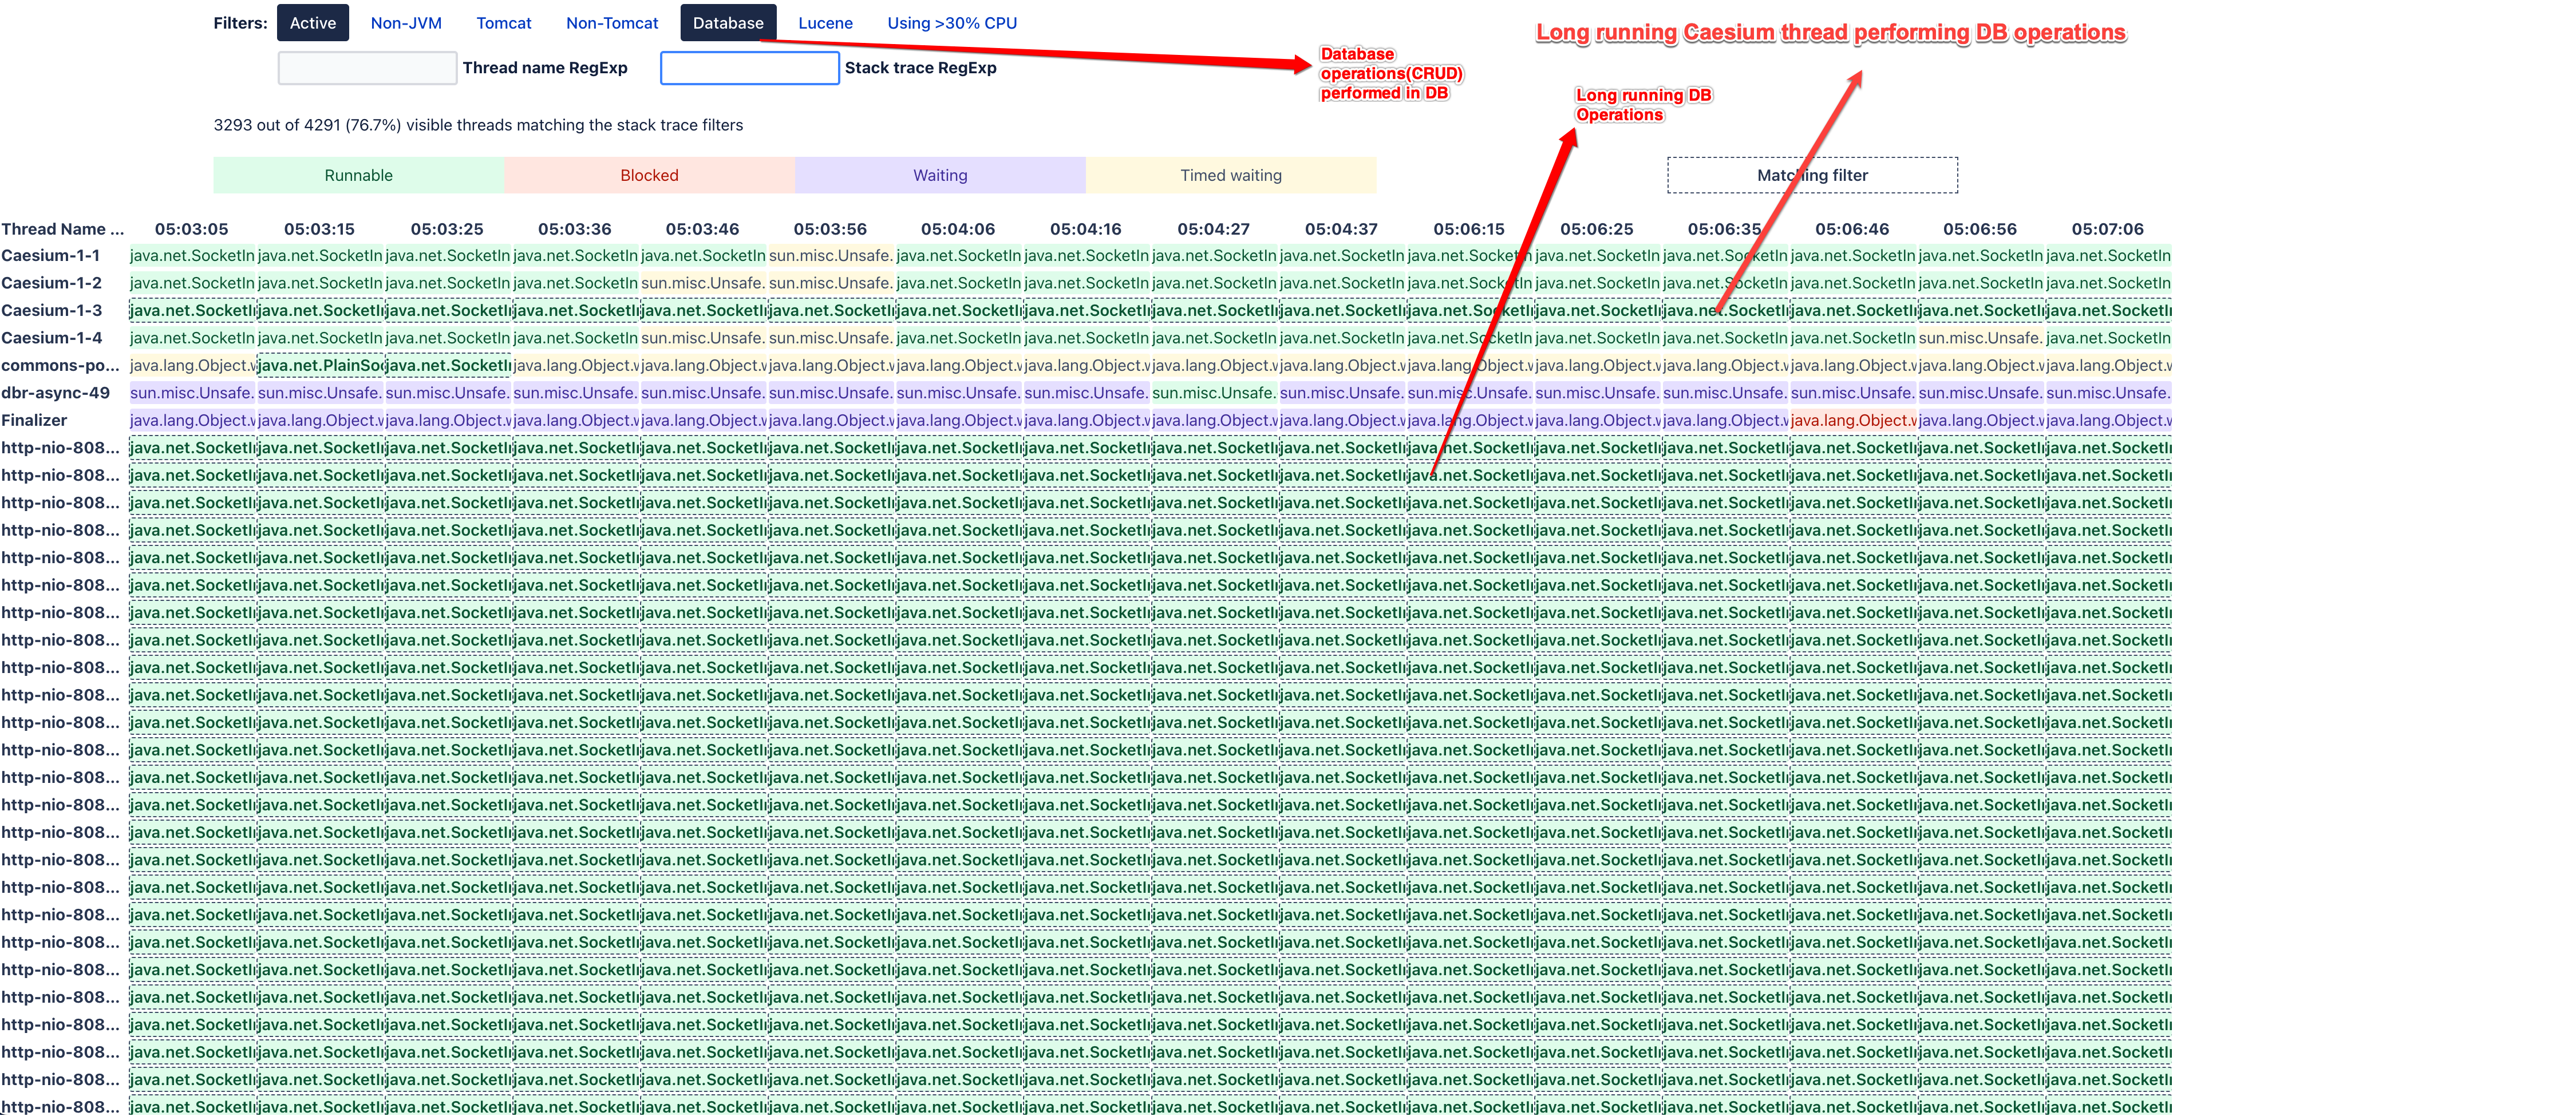
Task: Click the dbr-async-49 thread name
Action: [55, 393]
